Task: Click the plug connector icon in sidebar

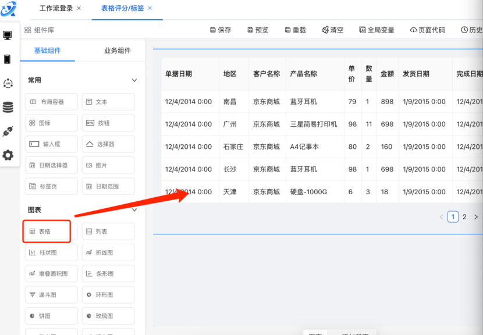Action: coord(8,131)
